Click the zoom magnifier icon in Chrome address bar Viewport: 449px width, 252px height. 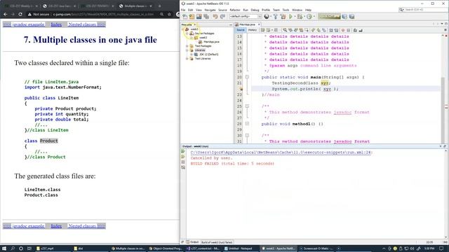click(x=162, y=14)
